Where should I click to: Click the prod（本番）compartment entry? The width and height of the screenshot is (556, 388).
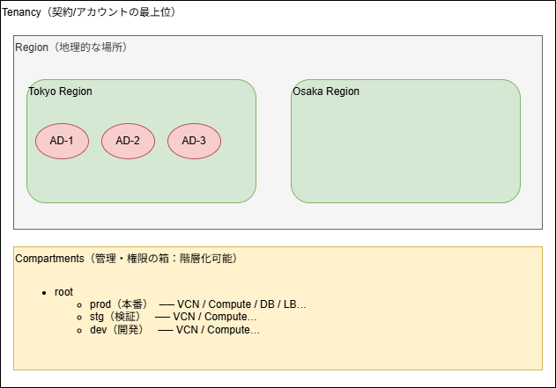click(119, 304)
